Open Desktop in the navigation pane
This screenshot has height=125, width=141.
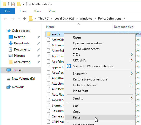coord(19,37)
